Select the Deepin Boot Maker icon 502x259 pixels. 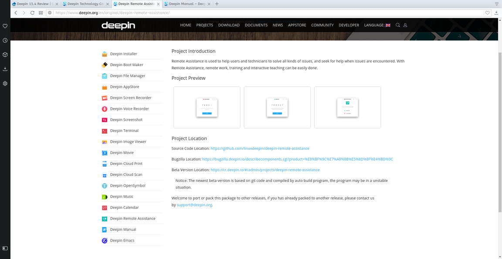[105, 65]
